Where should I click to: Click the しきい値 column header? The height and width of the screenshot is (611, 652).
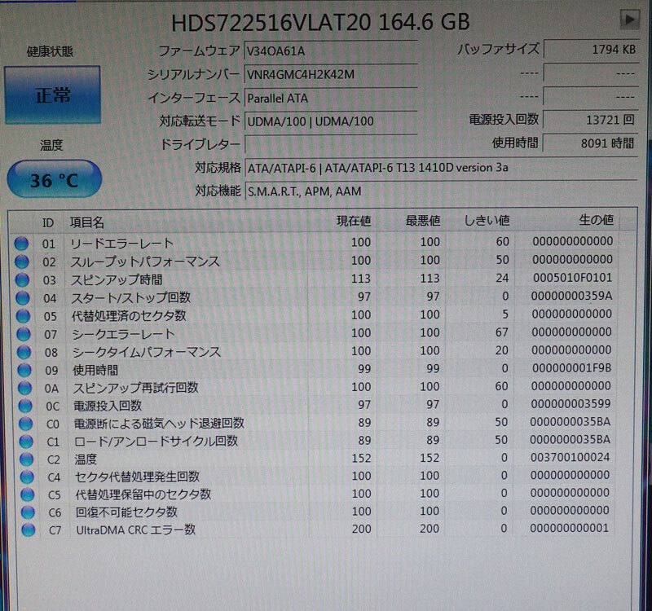tap(487, 220)
